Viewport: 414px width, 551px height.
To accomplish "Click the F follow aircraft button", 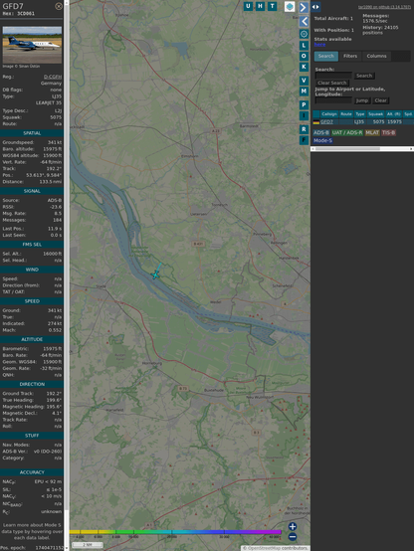I will 304,140.
